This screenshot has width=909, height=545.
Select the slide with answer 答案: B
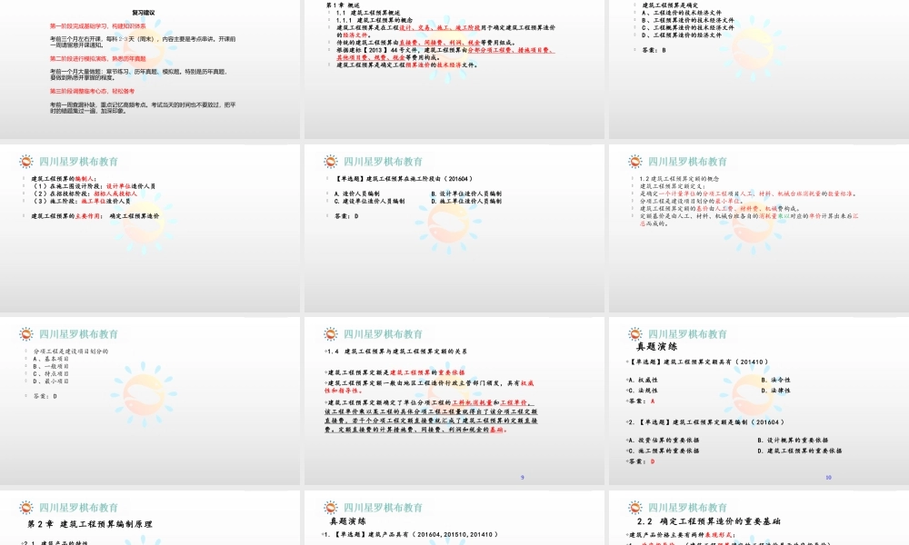758,69
